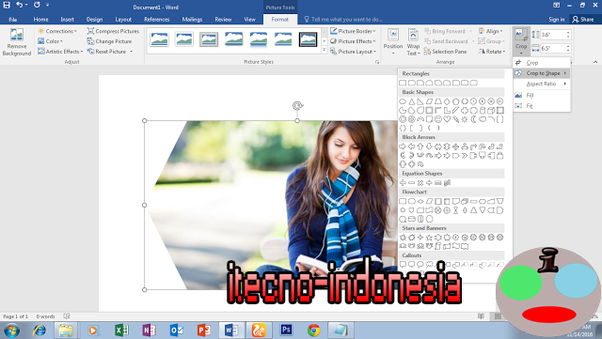Choose the Cloud shape in Basic Shapes
The height and width of the screenshot is (339, 602).
[483, 119]
